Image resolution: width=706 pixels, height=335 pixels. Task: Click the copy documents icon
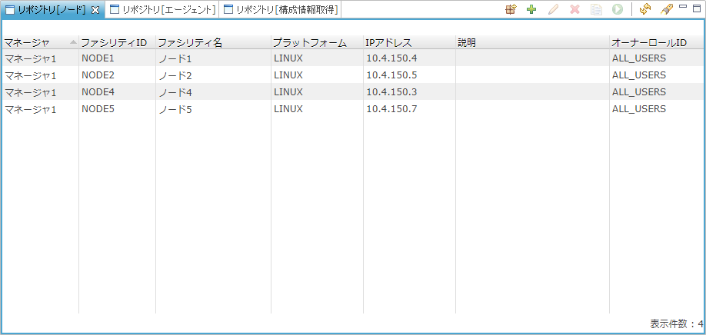click(595, 9)
